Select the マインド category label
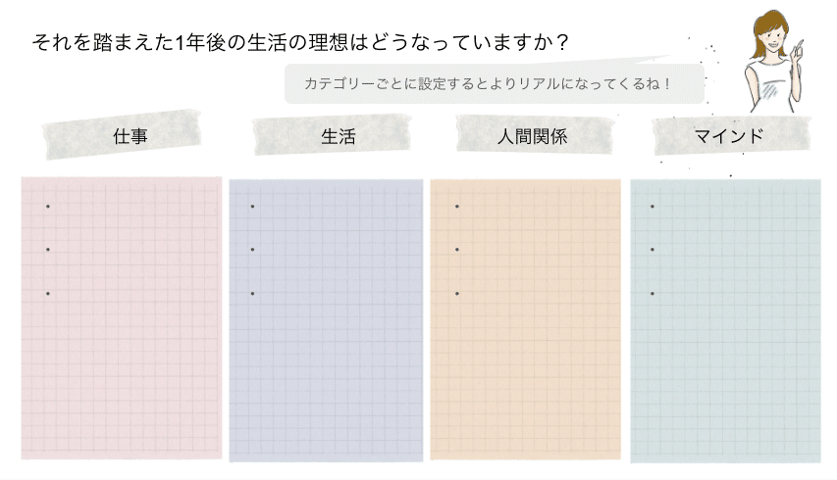This screenshot has width=837, height=480. pos(731,135)
